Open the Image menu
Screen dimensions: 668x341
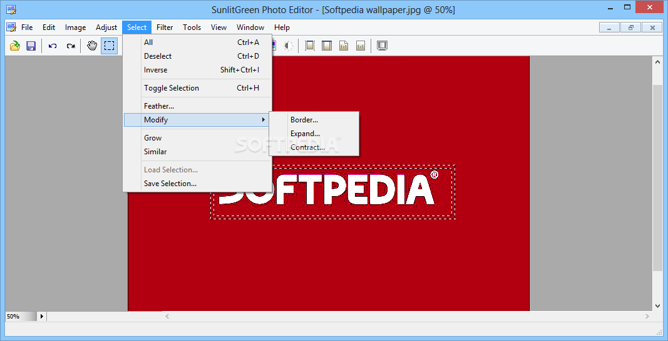pyautogui.click(x=75, y=27)
